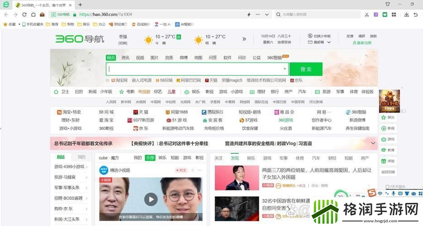Open the search box suggestion dropdown arrow
Viewport: 423px width, 226px height.
(284, 69)
